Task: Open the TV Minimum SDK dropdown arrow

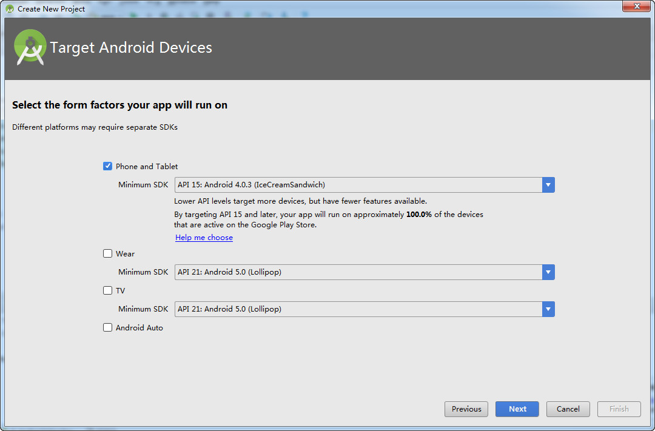Action: point(548,309)
